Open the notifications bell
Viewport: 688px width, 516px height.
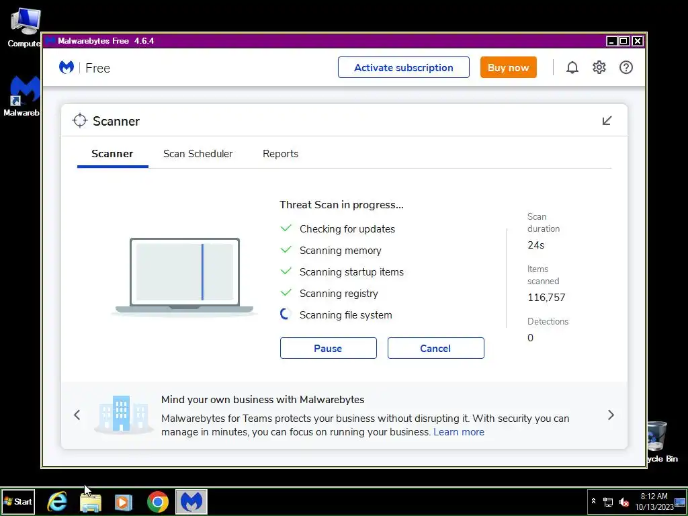pos(572,68)
